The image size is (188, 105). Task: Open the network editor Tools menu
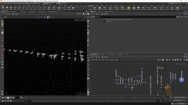[107, 60]
